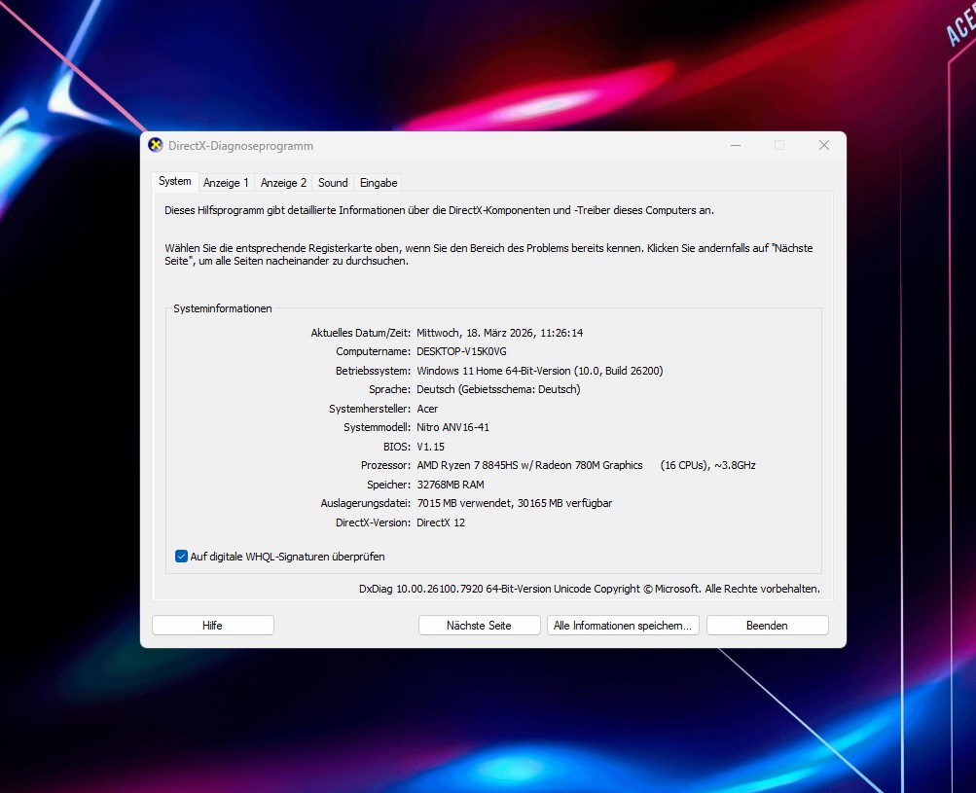Minimize the DirectX-Diagnoseprogramm window
Screen dimensions: 976x793
(x=735, y=146)
